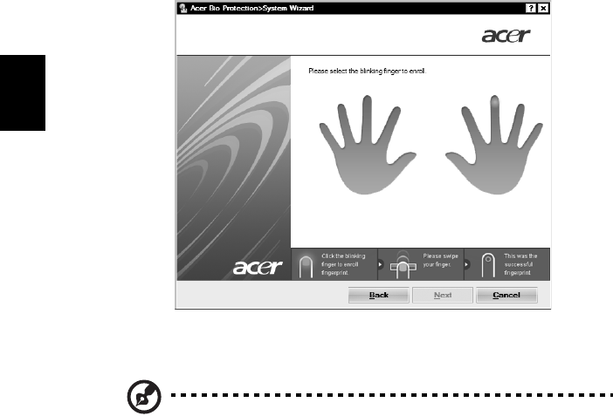Click 'Please swipe your finger' text

pos(440,260)
